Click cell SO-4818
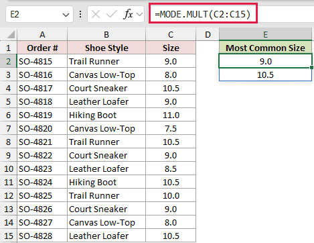 42,101
